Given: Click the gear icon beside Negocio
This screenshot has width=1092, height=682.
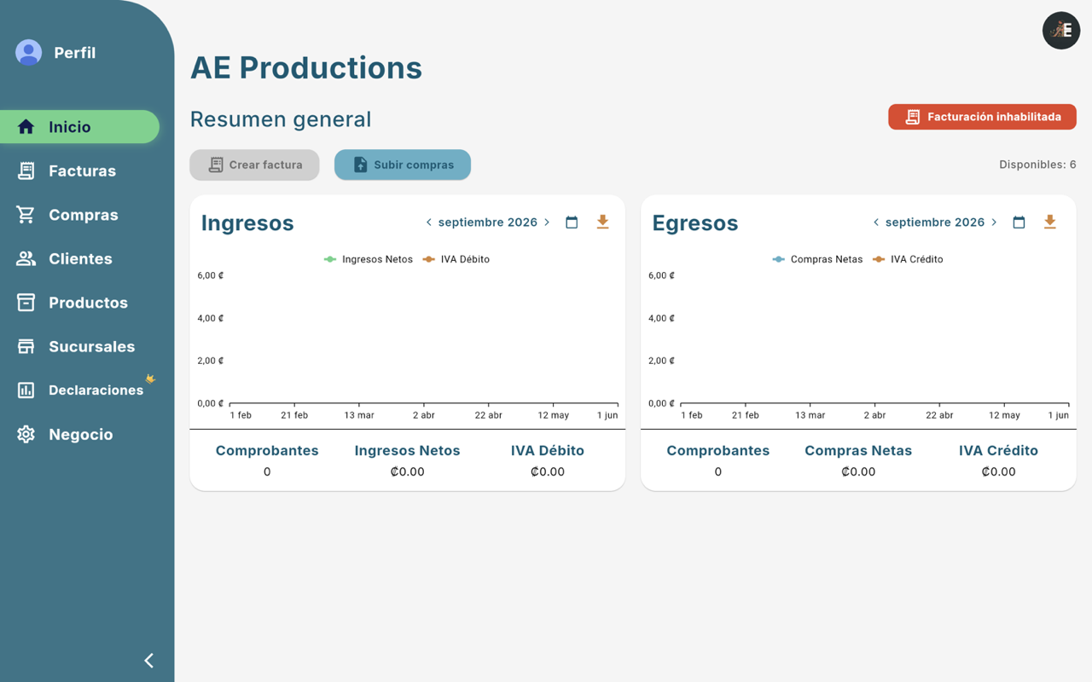Looking at the screenshot, I should [26, 434].
